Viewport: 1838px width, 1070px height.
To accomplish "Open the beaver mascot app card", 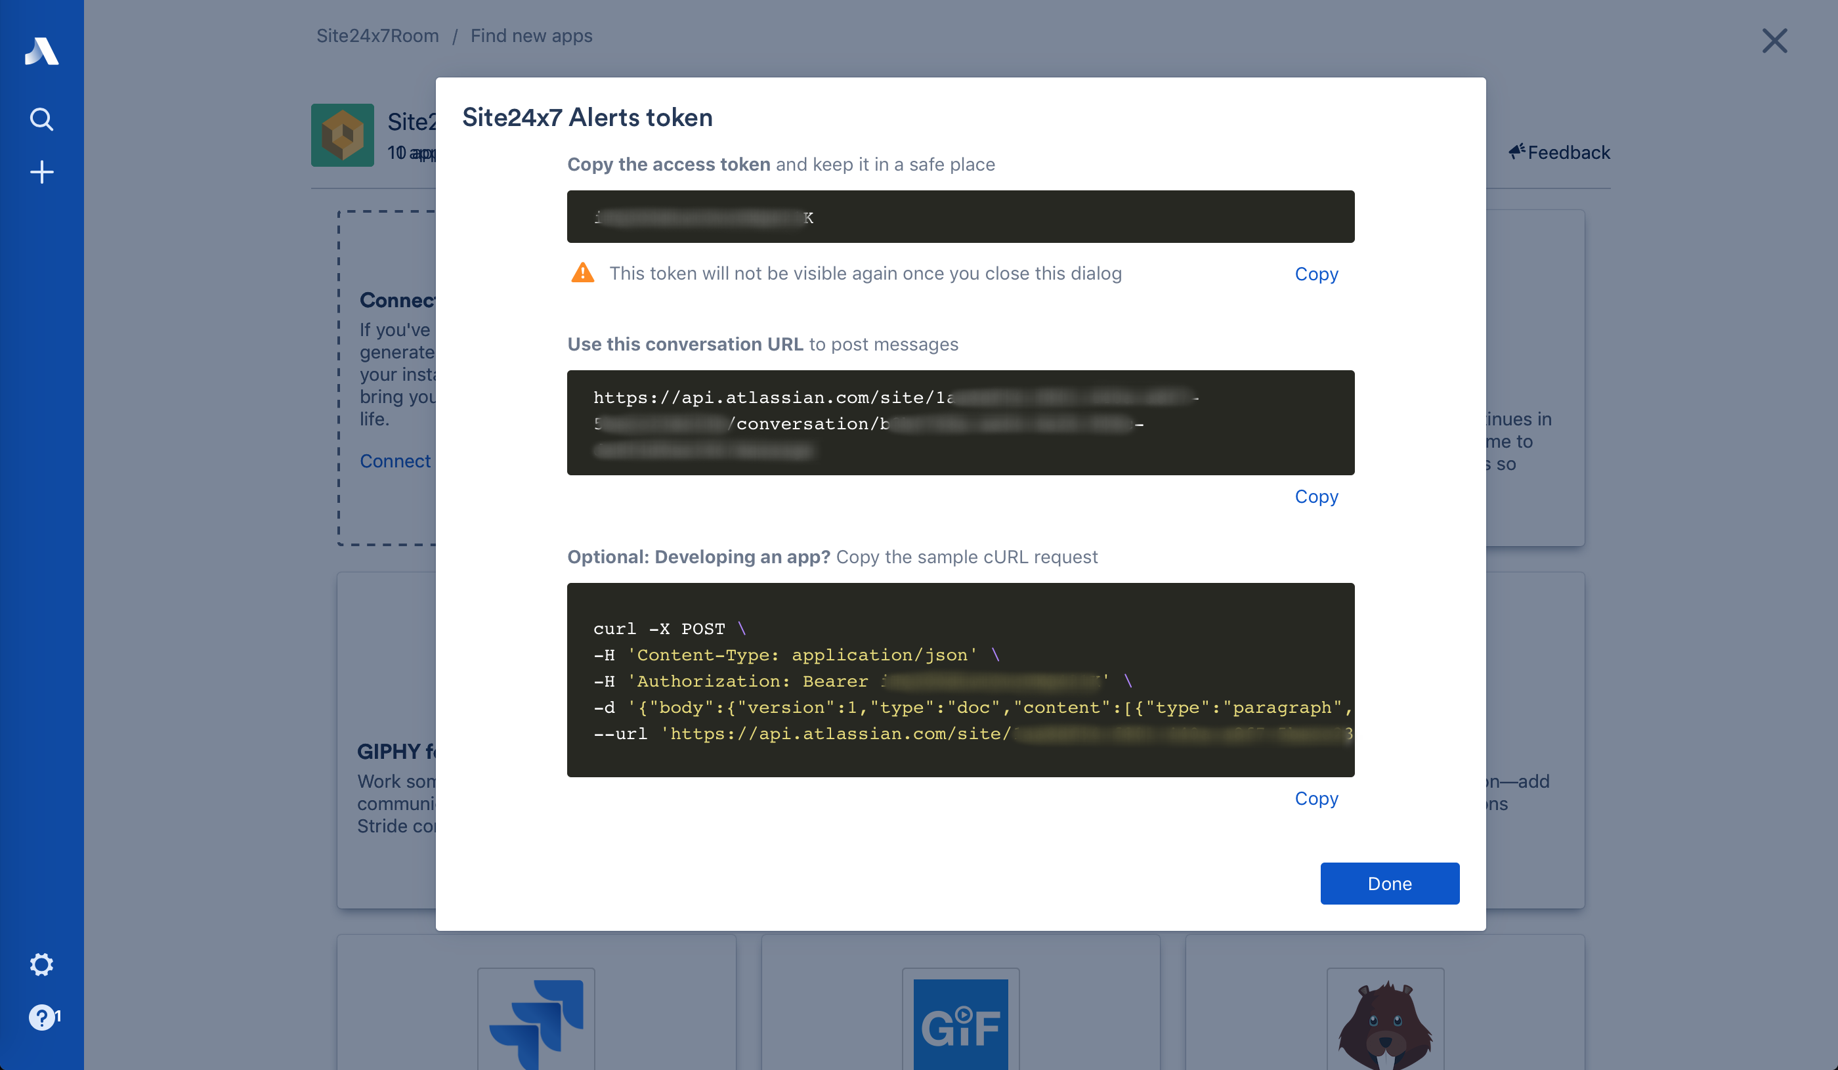I will click(1385, 1019).
